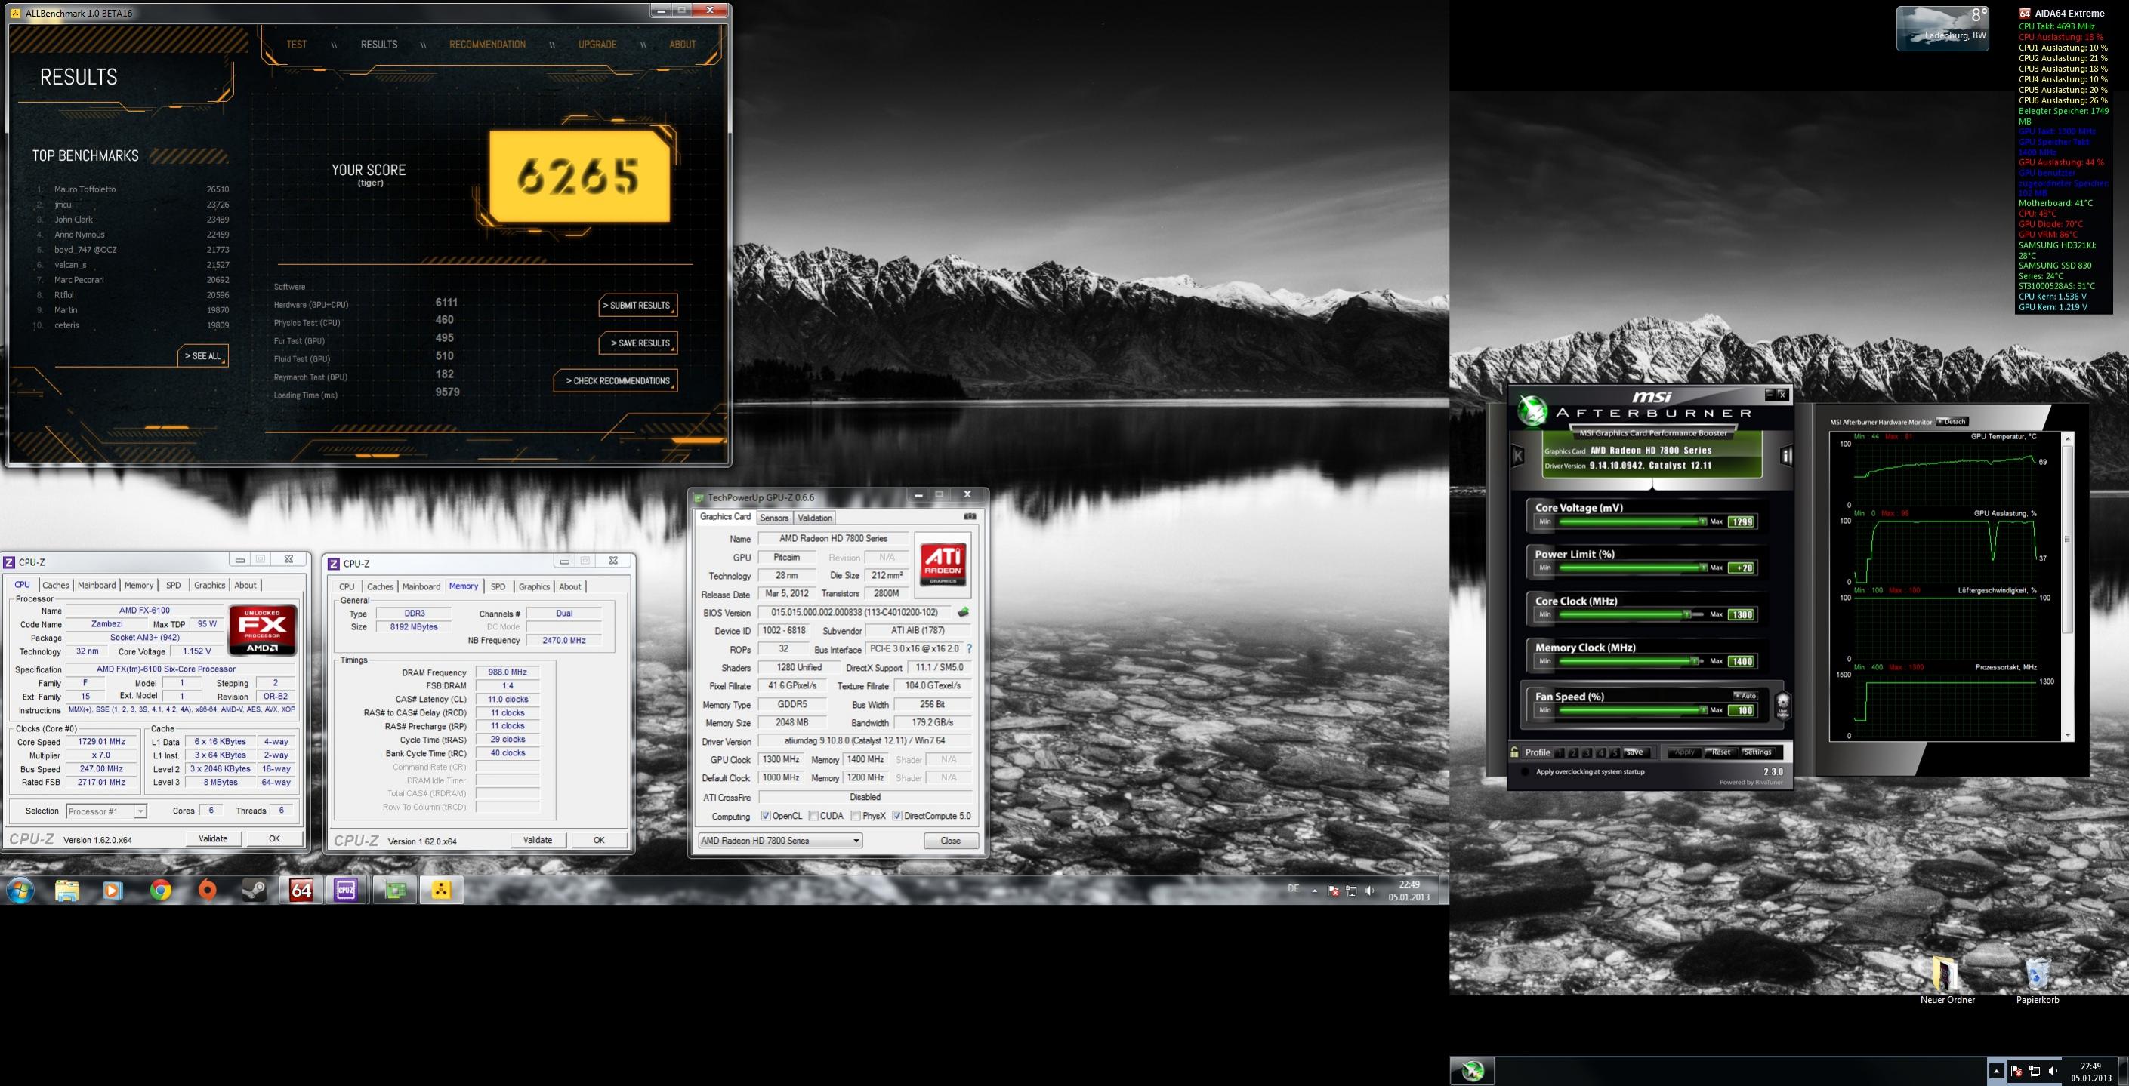The height and width of the screenshot is (1086, 2129).
Task: Show hidden system tray icons arrow
Action: 1315,891
